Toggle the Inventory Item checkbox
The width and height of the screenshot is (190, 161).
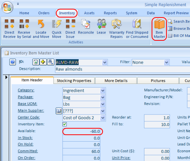65,124
